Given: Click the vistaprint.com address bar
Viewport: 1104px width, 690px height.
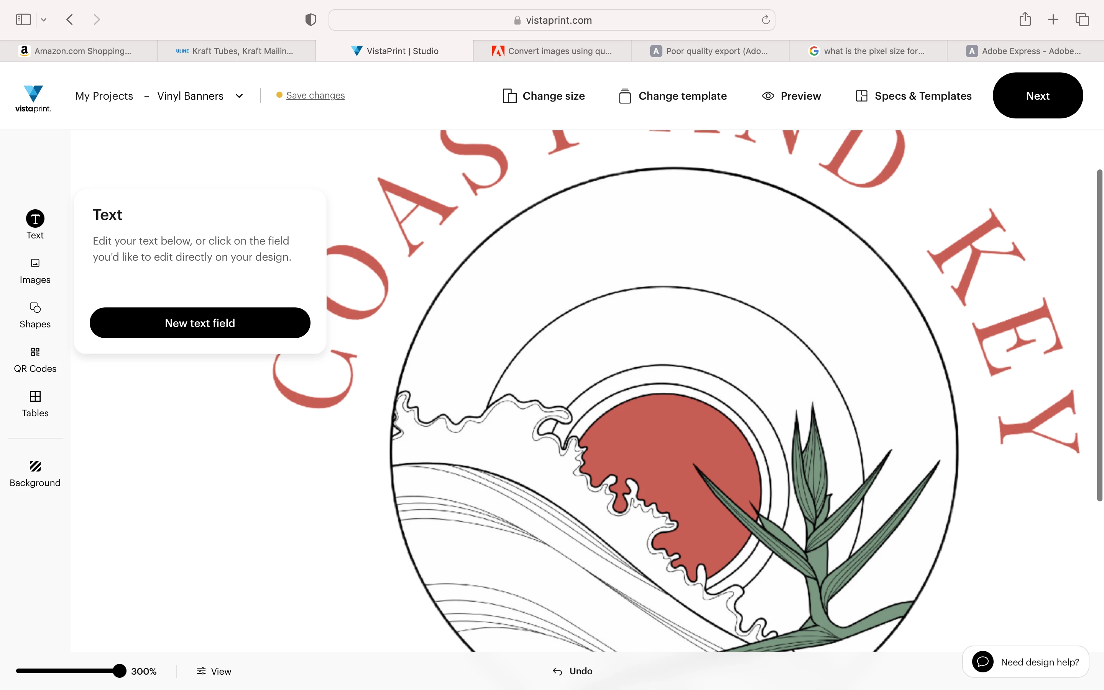Looking at the screenshot, I should (x=552, y=20).
